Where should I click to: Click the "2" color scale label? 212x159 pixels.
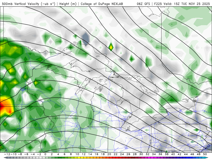pos(52,154)
